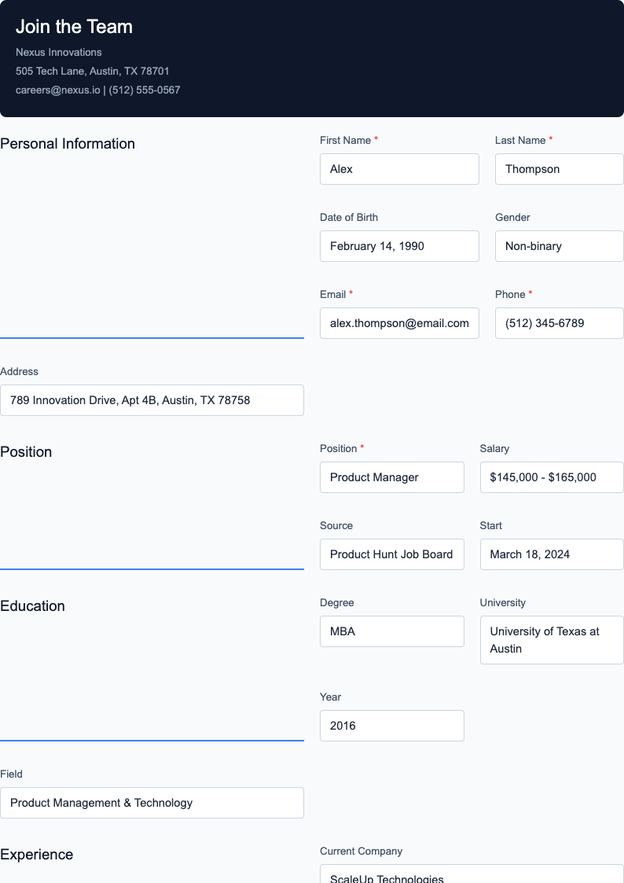Open the Gender selection field
Screen dimensions: 624x883
(559, 246)
